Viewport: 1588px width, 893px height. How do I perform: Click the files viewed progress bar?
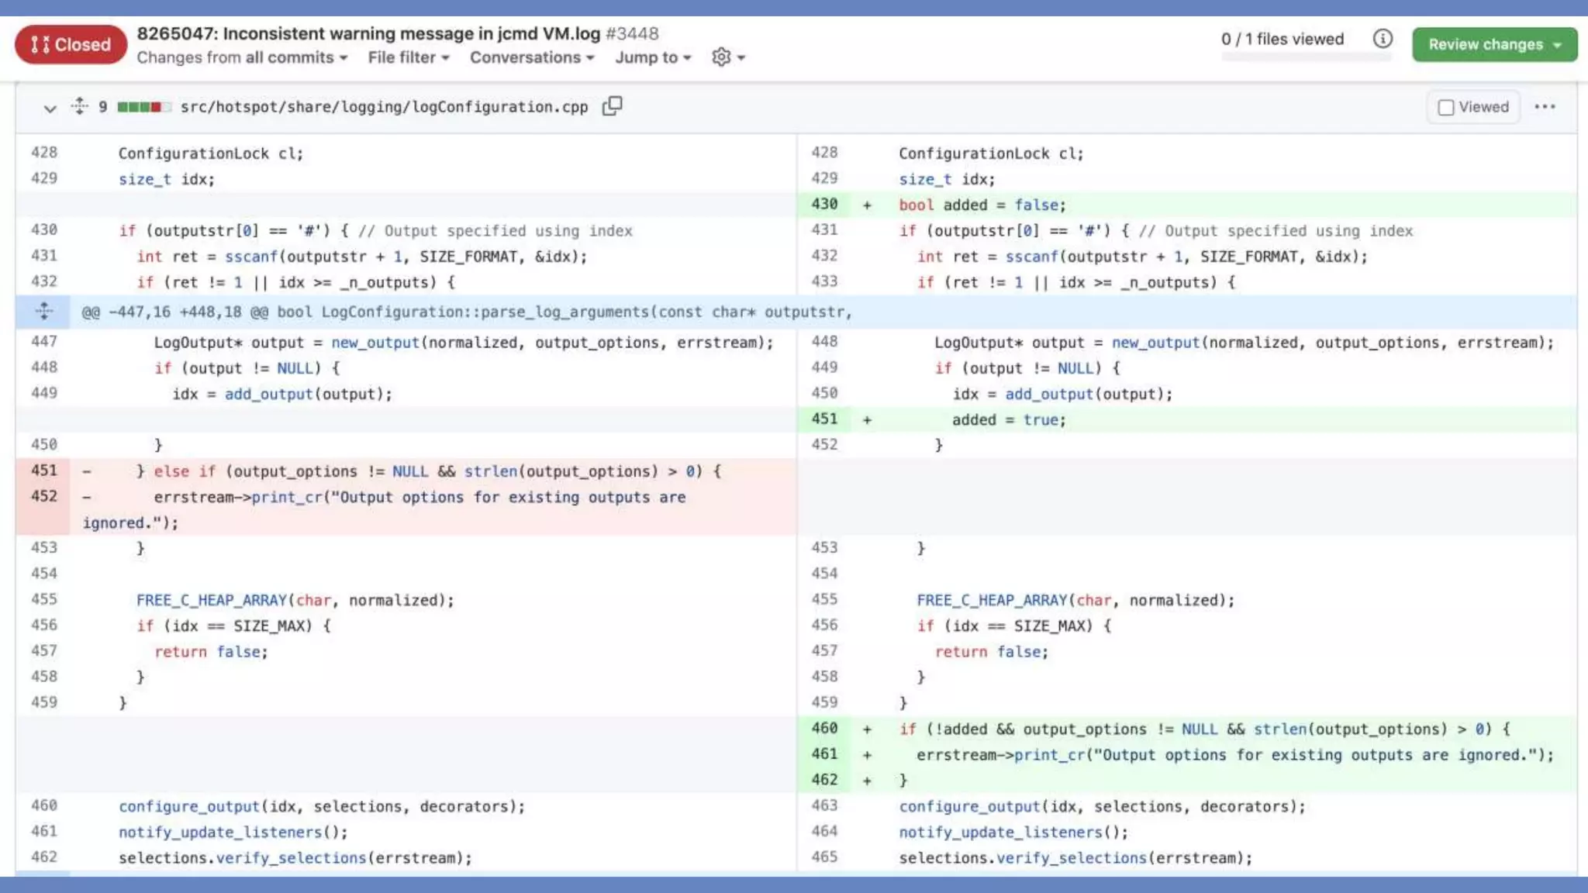[1306, 57]
